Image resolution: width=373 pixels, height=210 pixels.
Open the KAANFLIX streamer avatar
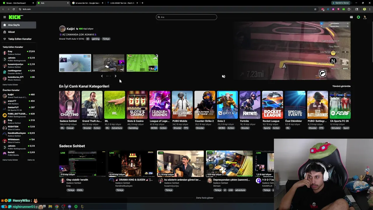click(x=258, y=181)
